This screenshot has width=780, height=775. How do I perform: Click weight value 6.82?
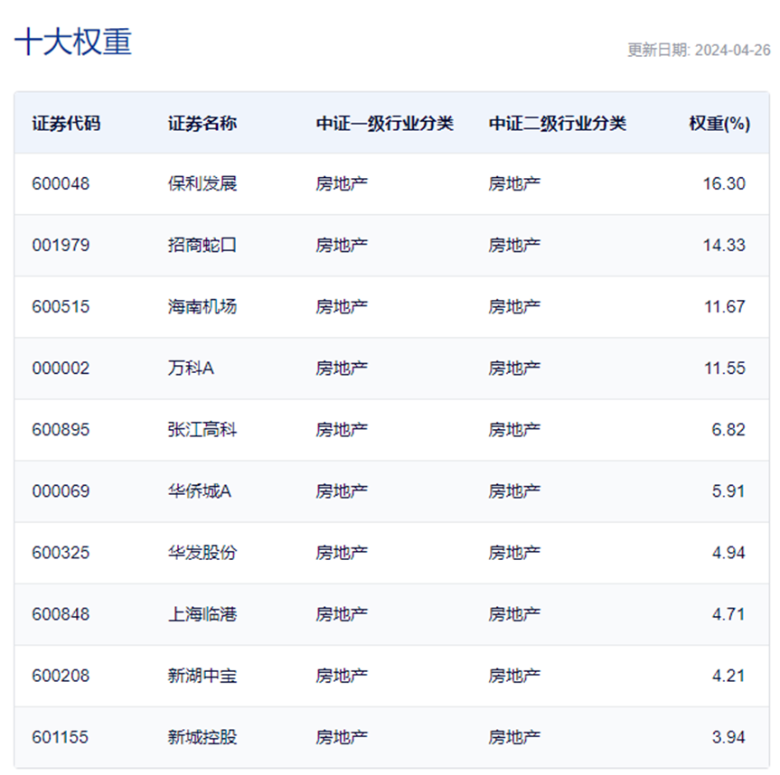pyautogui.click(x=728, y=430)
